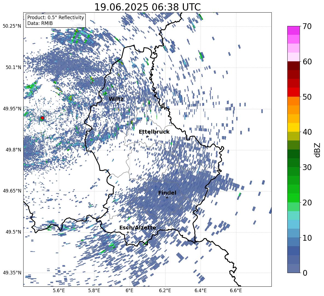The width and height of the screenshot is (324, 296).
Task: Click the plot title '19.06.2025 06:38 UTC'
Action: [147, 7]
